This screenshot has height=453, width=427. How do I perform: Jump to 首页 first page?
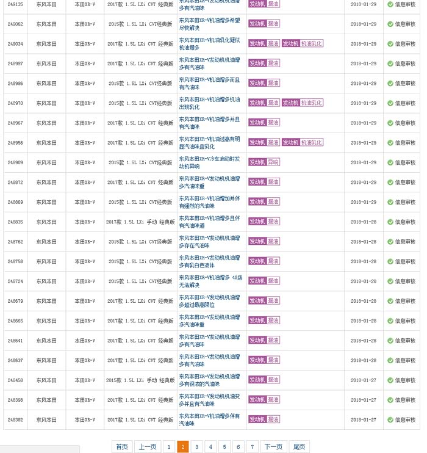pos(122,447)
